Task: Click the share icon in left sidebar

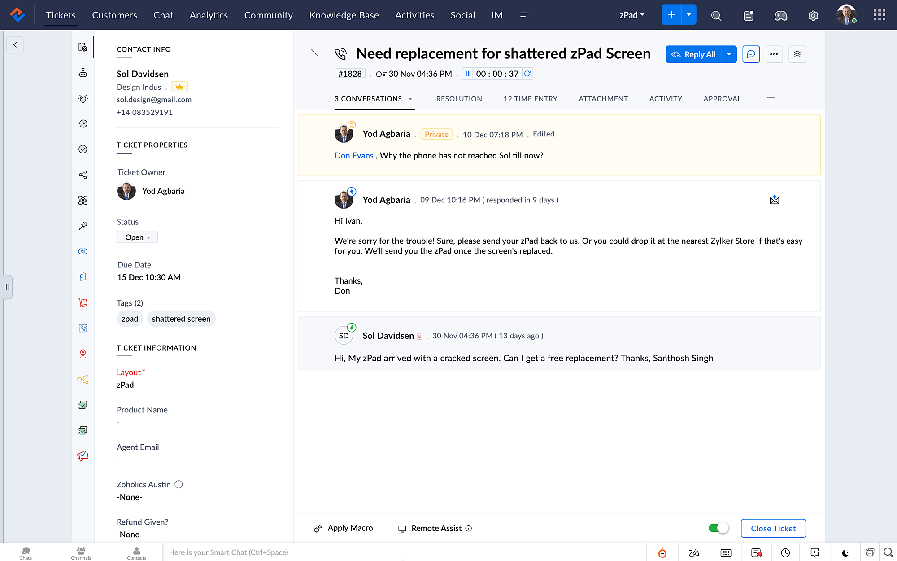Action: click(x=83, y=175)
